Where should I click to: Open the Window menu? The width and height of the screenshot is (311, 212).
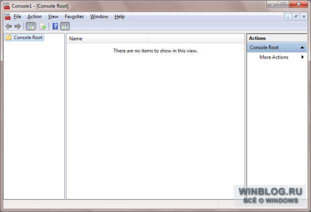point(99,16)
